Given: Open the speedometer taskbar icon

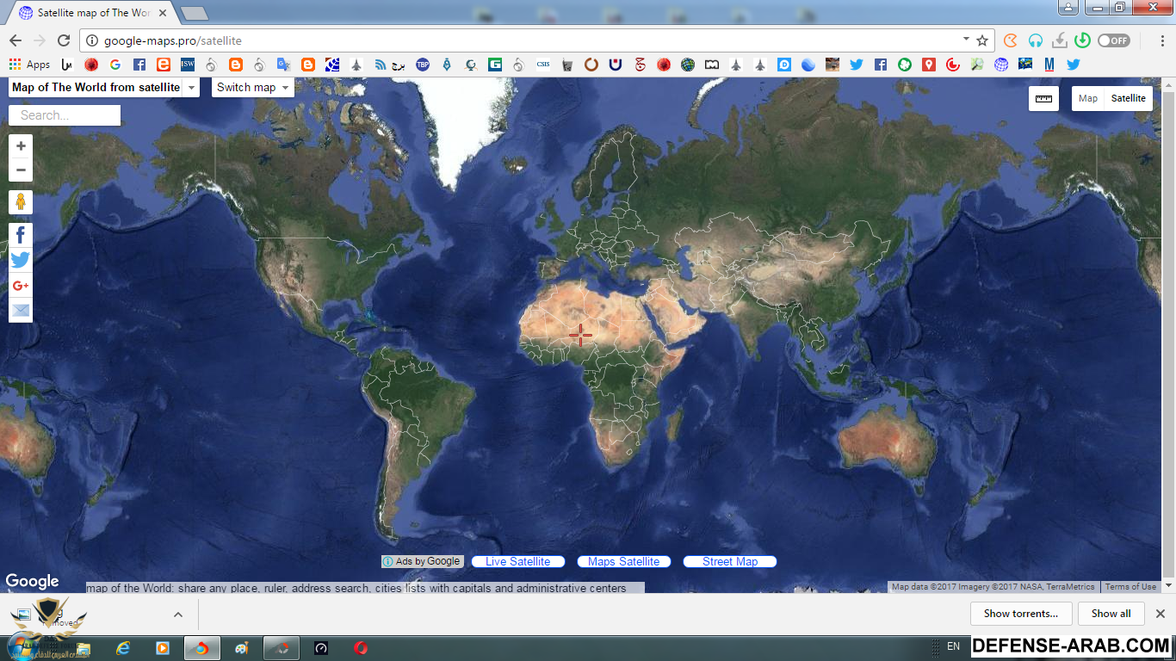Looking at the screenshot, I should point(321,647).
